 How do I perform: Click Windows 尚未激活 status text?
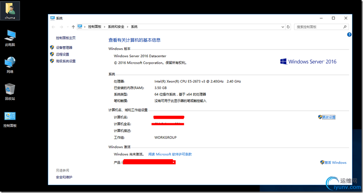pos(129,154)
